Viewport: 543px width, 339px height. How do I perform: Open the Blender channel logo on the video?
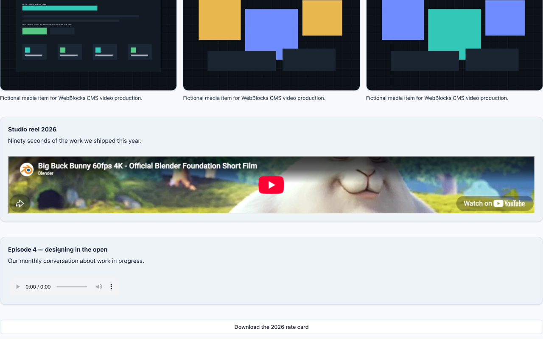coord(27,169)
